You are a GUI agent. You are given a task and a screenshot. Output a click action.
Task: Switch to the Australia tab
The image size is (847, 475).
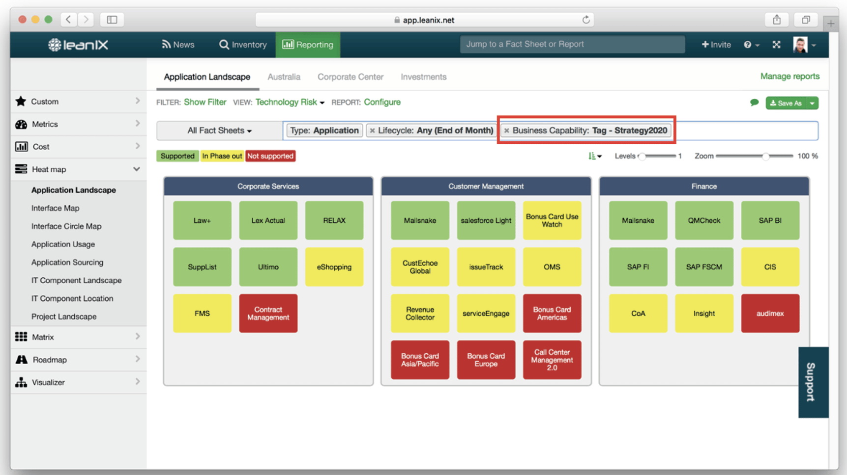(284, 77)
